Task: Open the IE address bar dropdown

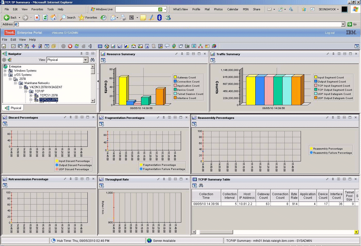Action: pos(343,24)
